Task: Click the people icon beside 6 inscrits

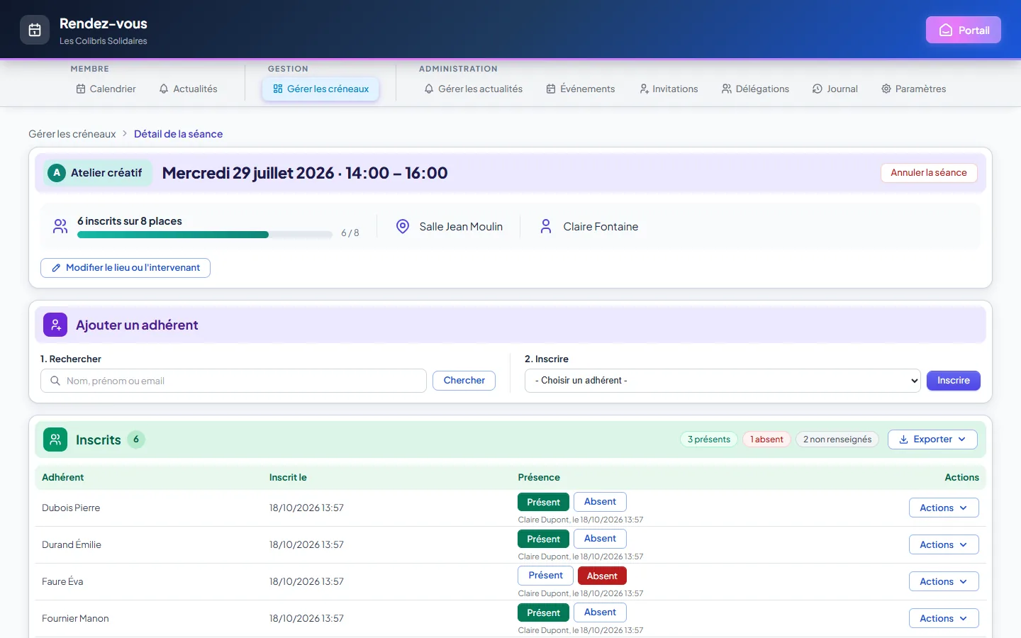Action: click(60, 226)
